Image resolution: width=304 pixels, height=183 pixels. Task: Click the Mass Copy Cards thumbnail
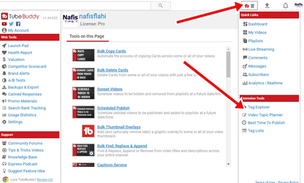click(x=84, y=55)
